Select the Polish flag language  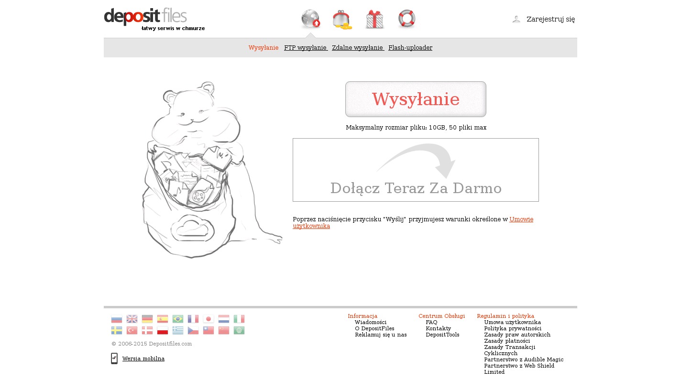[x=163, y=330]
